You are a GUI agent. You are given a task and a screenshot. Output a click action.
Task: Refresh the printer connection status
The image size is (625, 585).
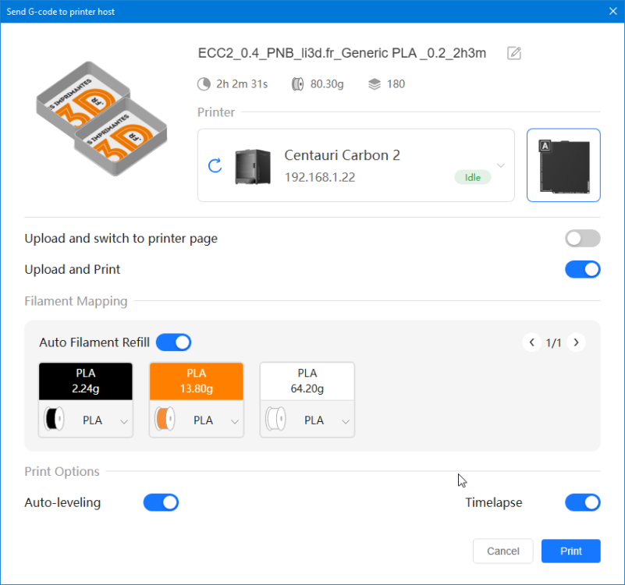pos(215,165)
